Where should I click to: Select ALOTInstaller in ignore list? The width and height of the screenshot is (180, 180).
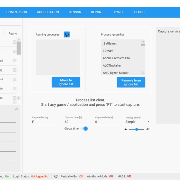[x=121, y=65]
